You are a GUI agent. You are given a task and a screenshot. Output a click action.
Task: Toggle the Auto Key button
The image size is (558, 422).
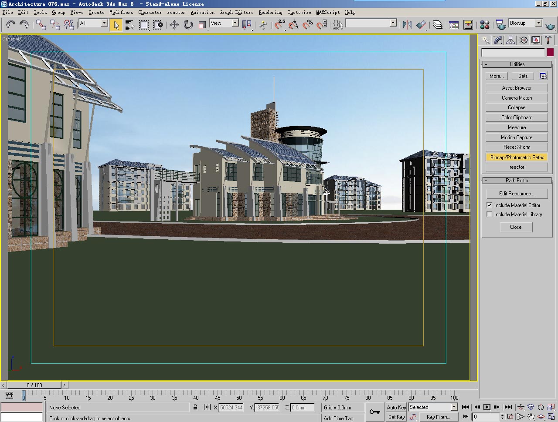396,407
